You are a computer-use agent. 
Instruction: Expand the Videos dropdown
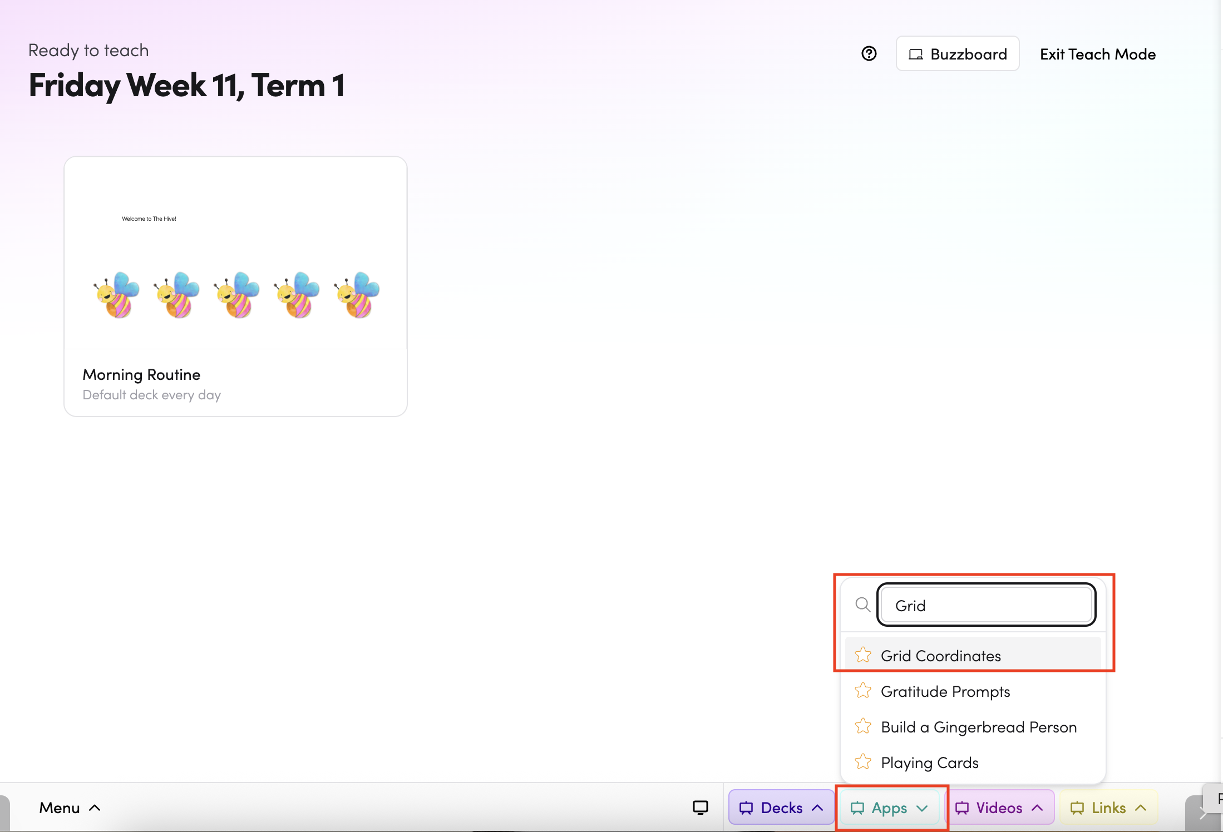[x=999, y=808]
